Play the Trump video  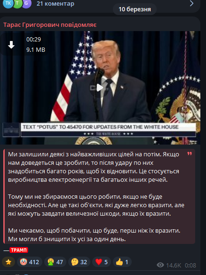point(99,88)
